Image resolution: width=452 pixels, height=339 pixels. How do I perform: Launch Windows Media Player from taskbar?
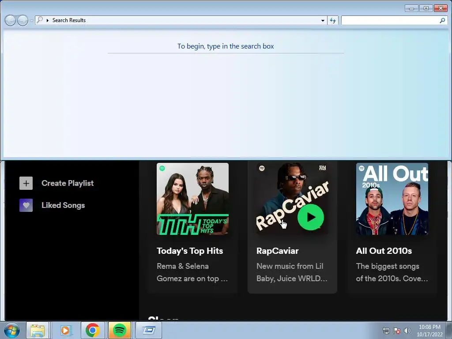[x=65, y=330]
